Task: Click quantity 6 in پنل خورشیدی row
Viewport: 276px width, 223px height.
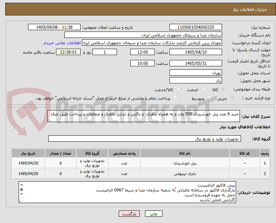Action: click(x=61, y=163)
